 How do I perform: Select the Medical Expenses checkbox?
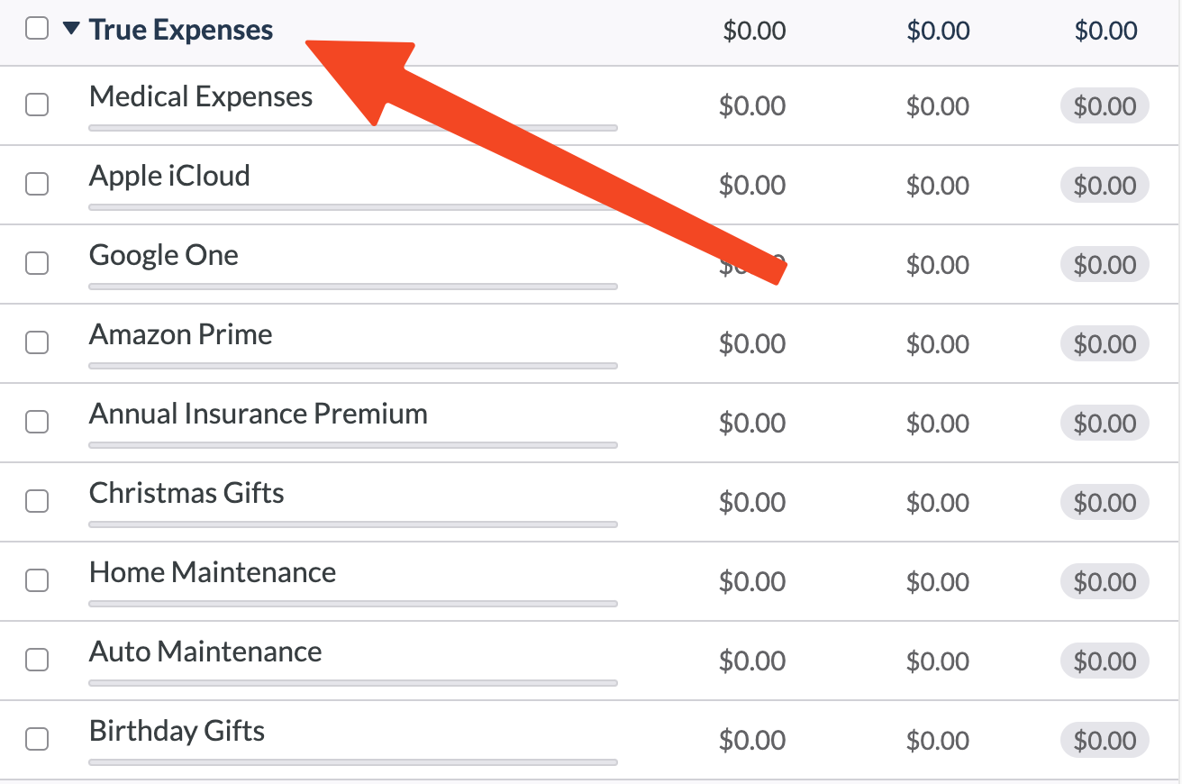(36, 105)
